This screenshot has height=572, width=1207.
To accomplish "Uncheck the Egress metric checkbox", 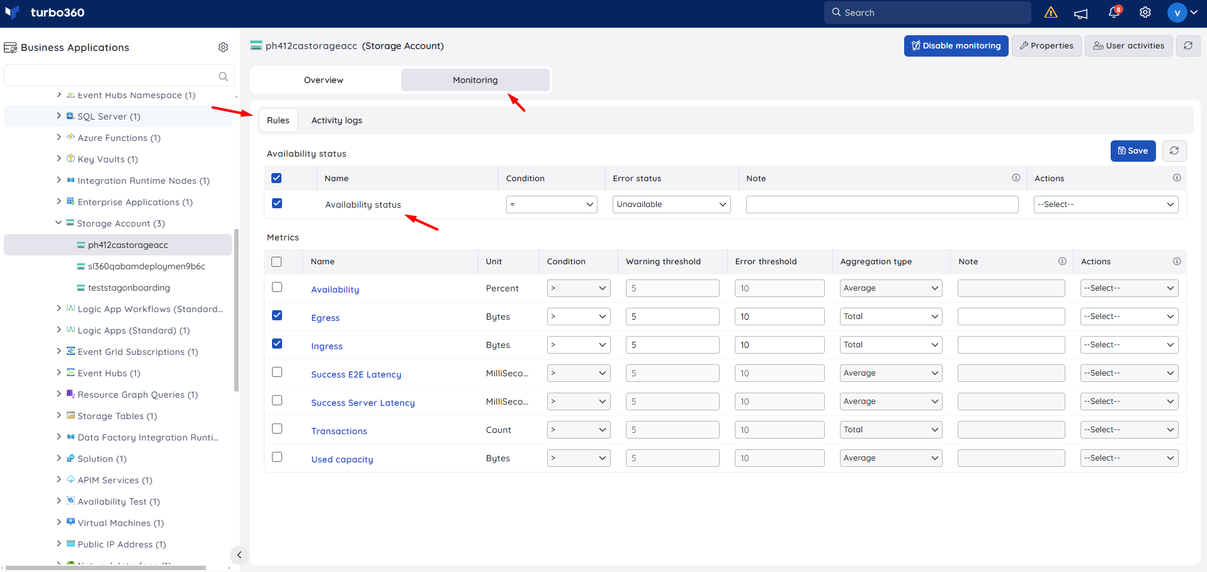I will (x=277, y=315).
